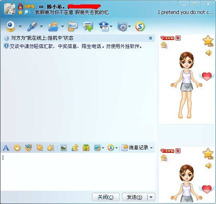Click the VIP 5 badge
216x204 pixels.
(29, 6)
